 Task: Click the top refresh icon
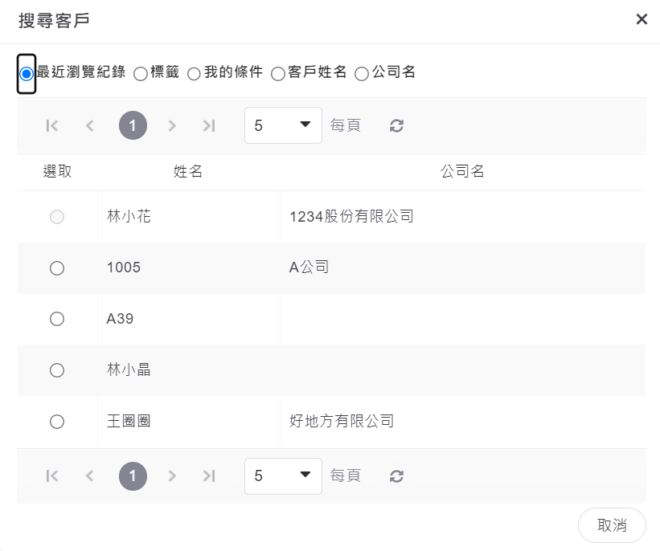396,125
